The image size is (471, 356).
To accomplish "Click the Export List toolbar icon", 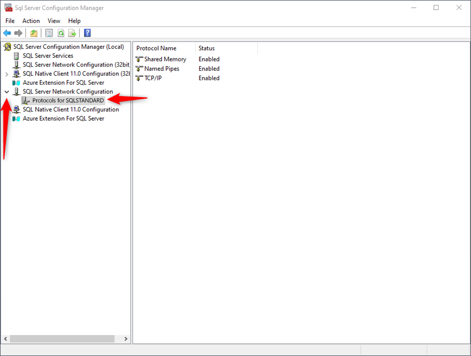I will point(72,33).
